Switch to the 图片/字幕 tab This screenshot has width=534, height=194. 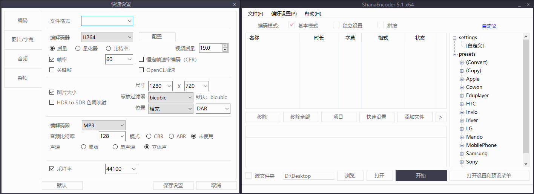[x=23, y=40]
